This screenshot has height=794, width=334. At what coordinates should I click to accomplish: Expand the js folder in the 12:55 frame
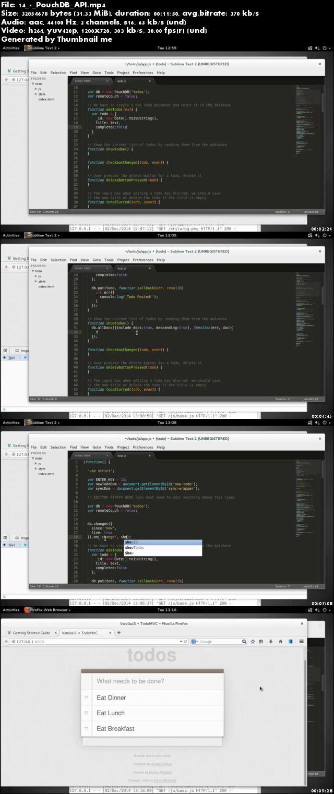point(36,89)
